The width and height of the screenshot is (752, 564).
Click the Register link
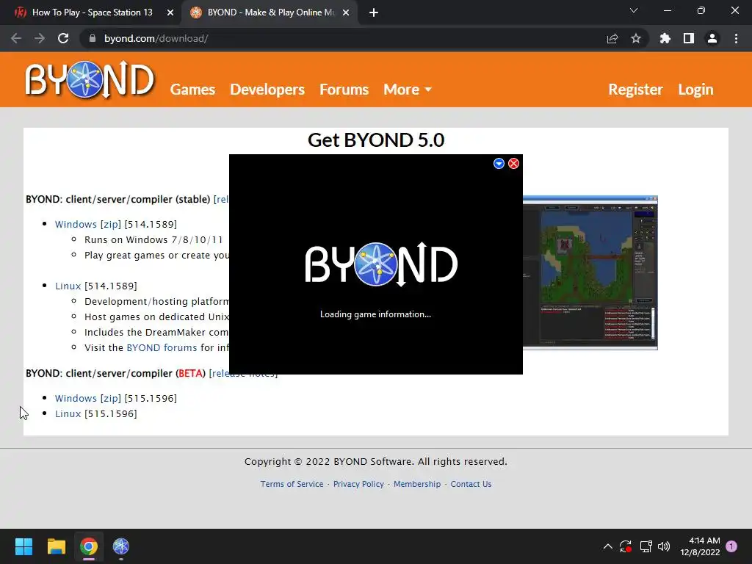pyautogui.click(x=635, y=89)
